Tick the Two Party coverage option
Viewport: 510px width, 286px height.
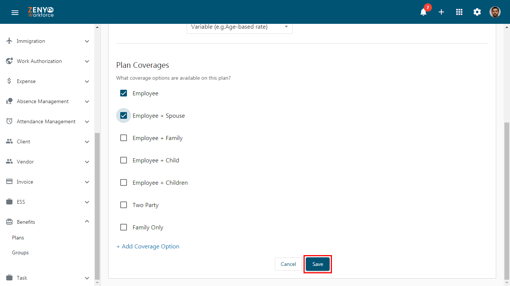click(x=124, y=205)
